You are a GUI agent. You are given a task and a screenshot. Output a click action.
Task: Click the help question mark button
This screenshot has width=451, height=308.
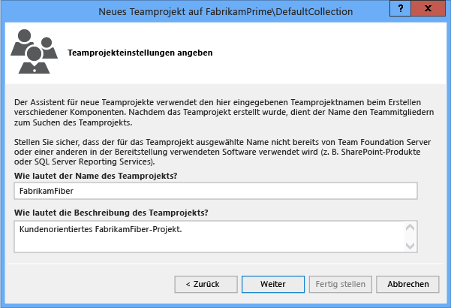(x=400, y=8)
